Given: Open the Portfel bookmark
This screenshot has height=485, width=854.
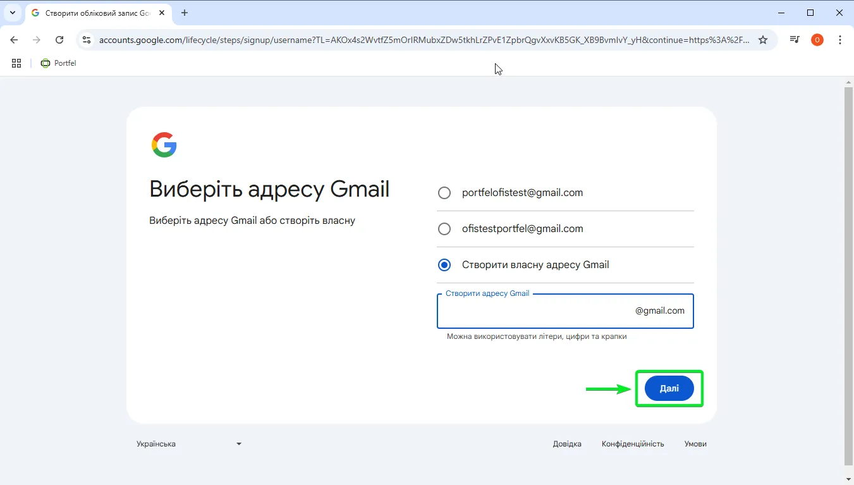Looking at the screenshot, I should 58,63.
